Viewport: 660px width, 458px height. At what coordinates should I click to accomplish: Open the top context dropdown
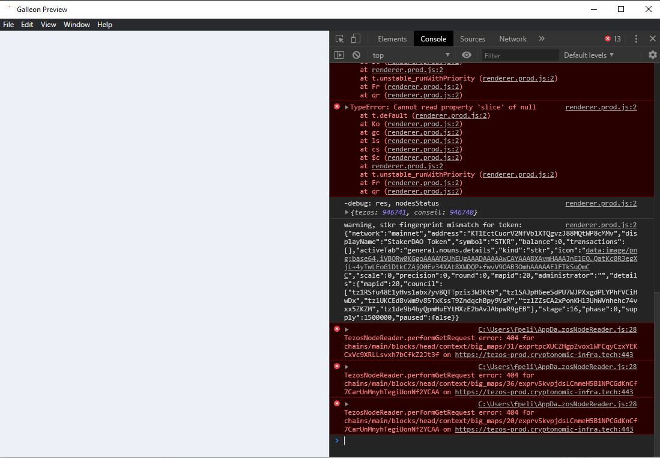(x=411, y=55)
